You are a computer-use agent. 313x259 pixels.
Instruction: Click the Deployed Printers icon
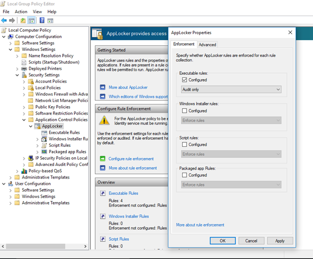click(24, 69)
